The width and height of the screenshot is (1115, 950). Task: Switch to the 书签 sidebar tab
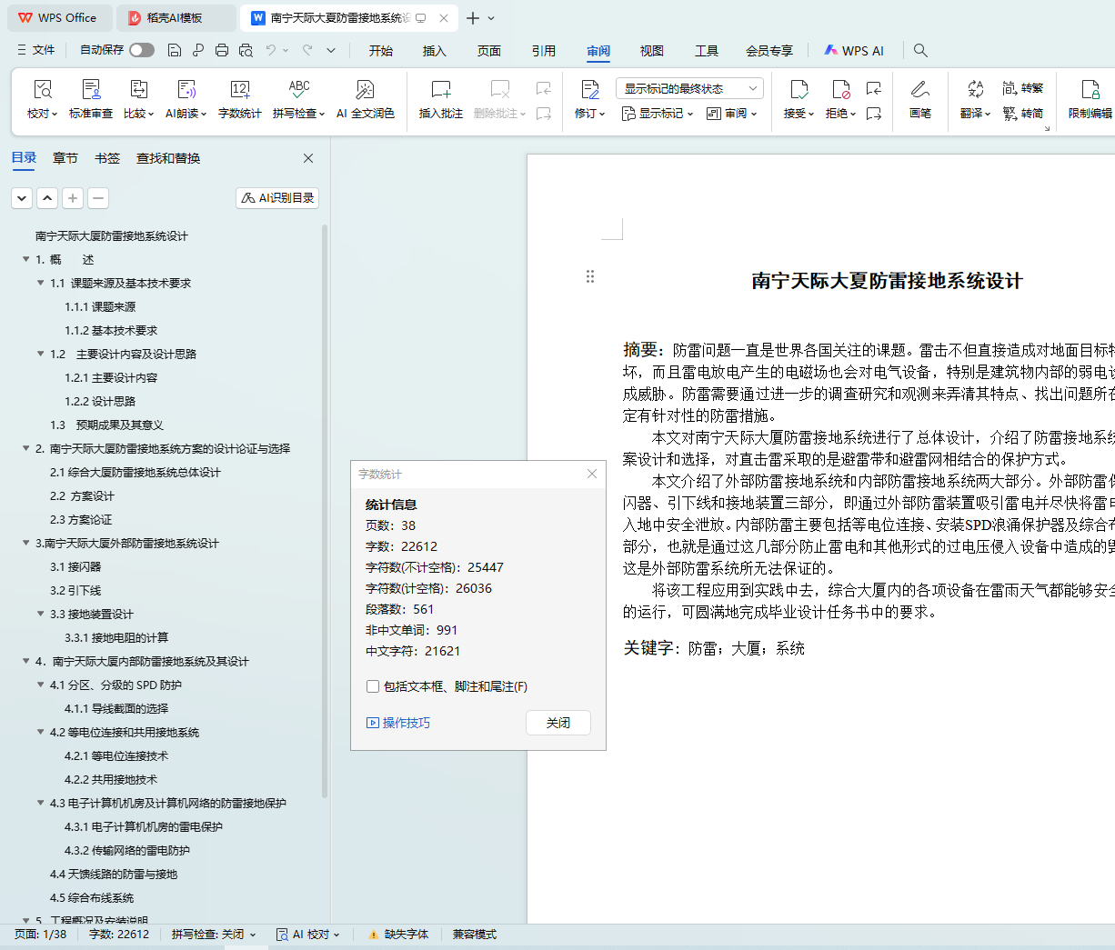tap(107, 158)
